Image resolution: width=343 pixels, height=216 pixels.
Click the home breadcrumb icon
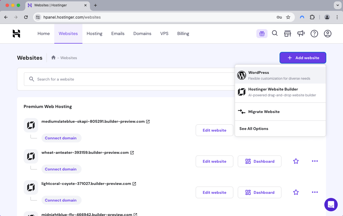click(x=53, y=58)
